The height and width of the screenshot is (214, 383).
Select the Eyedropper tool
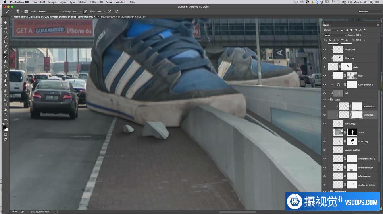tap(5, 47)
